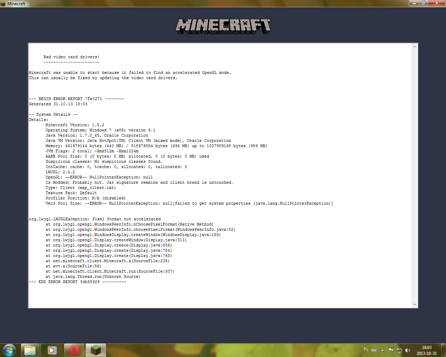
Task: Click the 'Java VM Version' line
Action: (138, 140)
